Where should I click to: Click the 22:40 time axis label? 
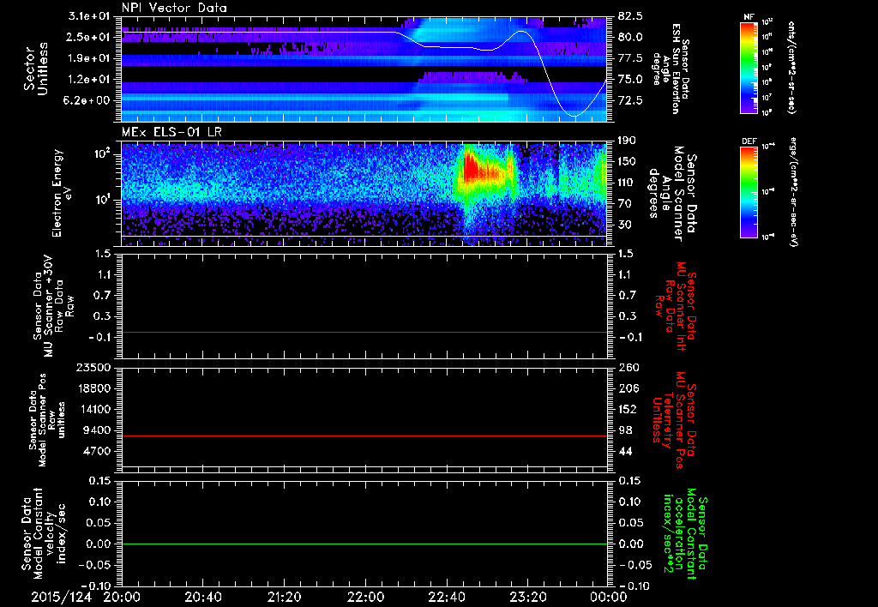446,597
